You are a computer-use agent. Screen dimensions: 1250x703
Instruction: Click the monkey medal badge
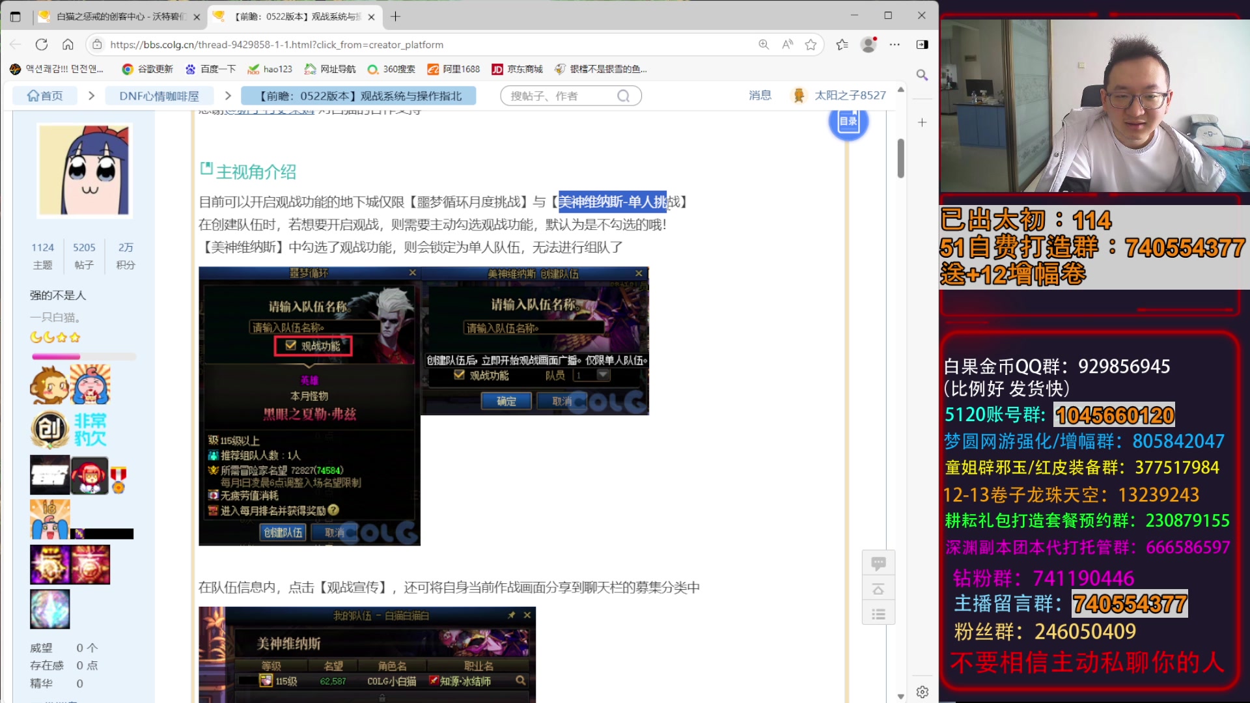(x=49, y=385)
